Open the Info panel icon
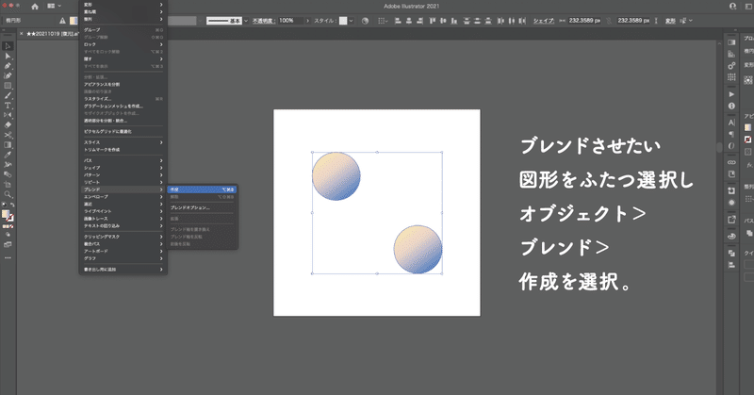754x395 pixels. 731,106
